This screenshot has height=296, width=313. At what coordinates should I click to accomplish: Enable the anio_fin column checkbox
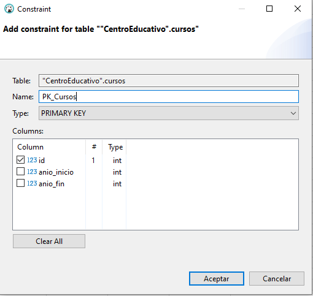tap(20, 183)
